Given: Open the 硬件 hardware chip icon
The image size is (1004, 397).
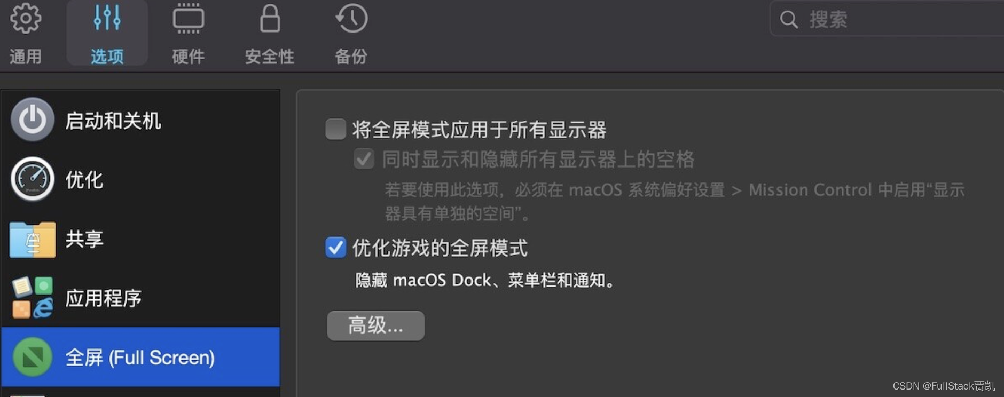Looking at the screenshot, I should 188,19.
